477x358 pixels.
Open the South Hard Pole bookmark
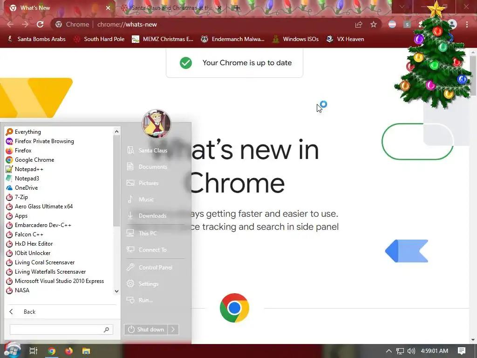pyautogui.click(x=99, y=39)
